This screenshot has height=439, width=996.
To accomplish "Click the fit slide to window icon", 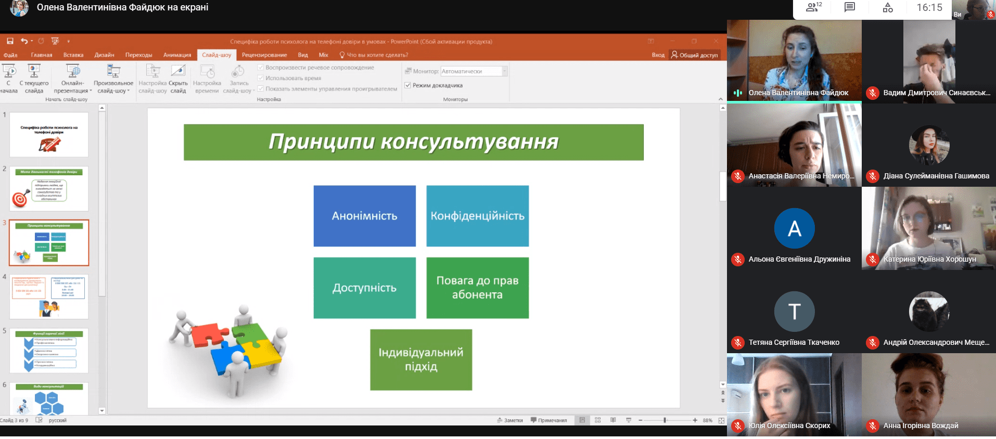I will (721, 420).
